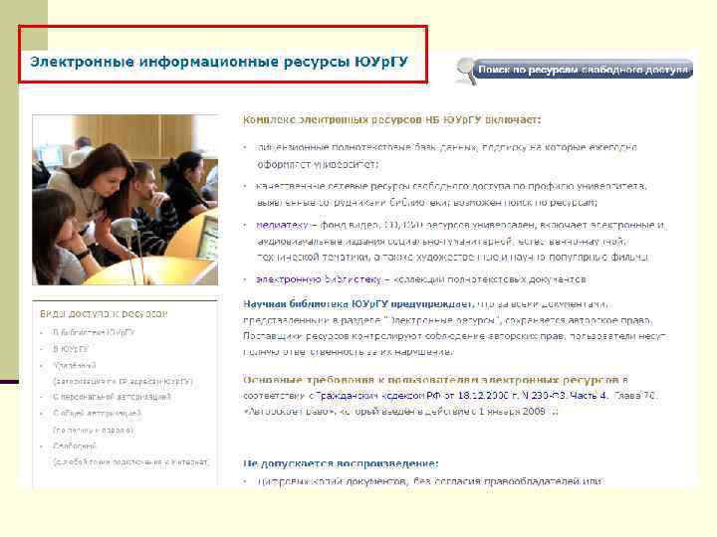Follow the 'медиатеку' link
Screen dimensions: 717x537
pos(282,225)
